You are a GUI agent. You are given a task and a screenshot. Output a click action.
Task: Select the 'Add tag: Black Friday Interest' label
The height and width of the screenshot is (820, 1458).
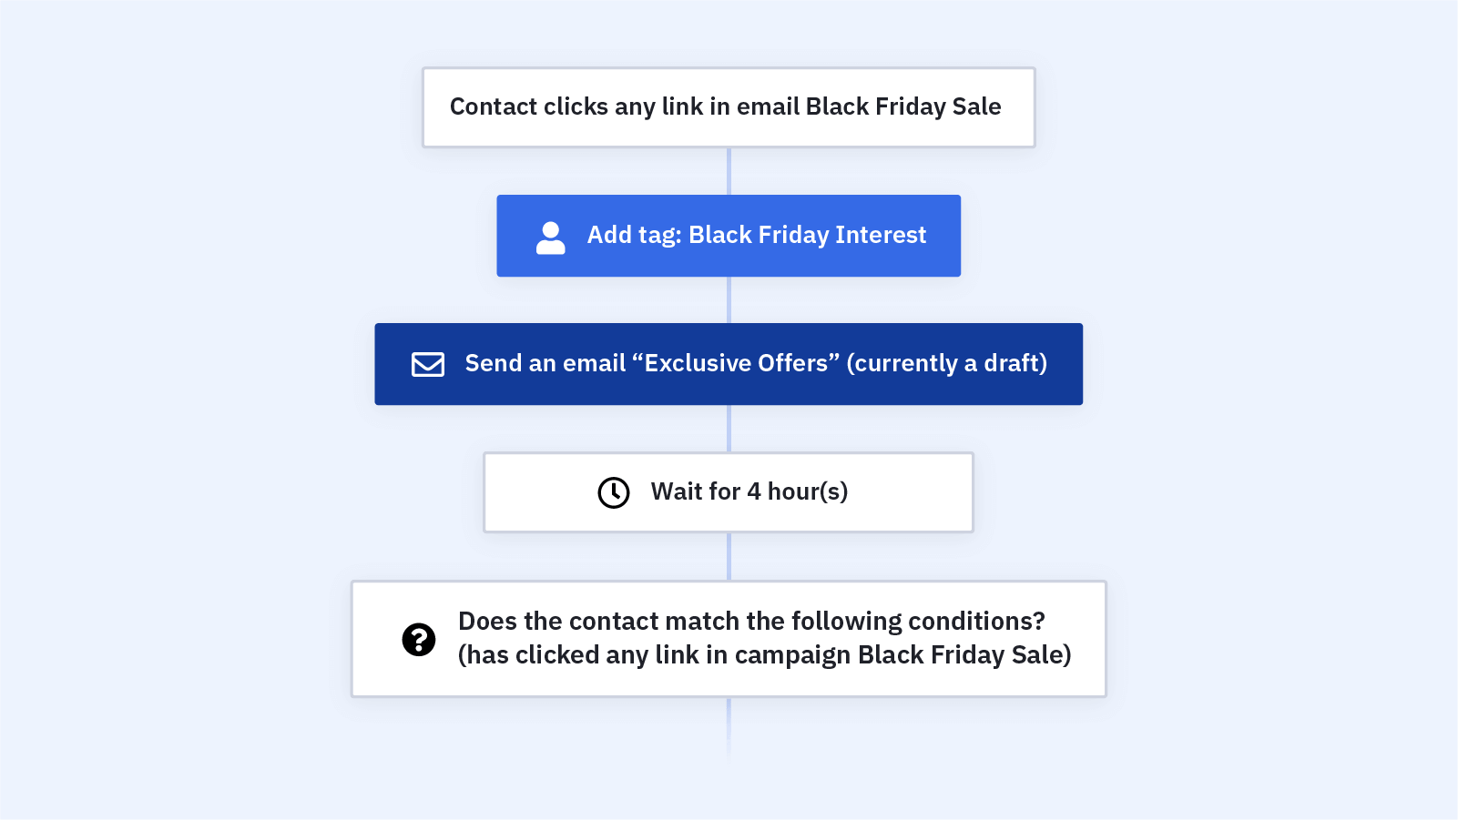[757, 235]
